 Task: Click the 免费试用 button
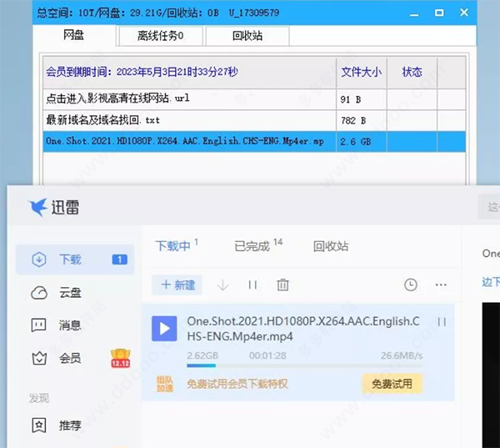[x=392, y=384]
